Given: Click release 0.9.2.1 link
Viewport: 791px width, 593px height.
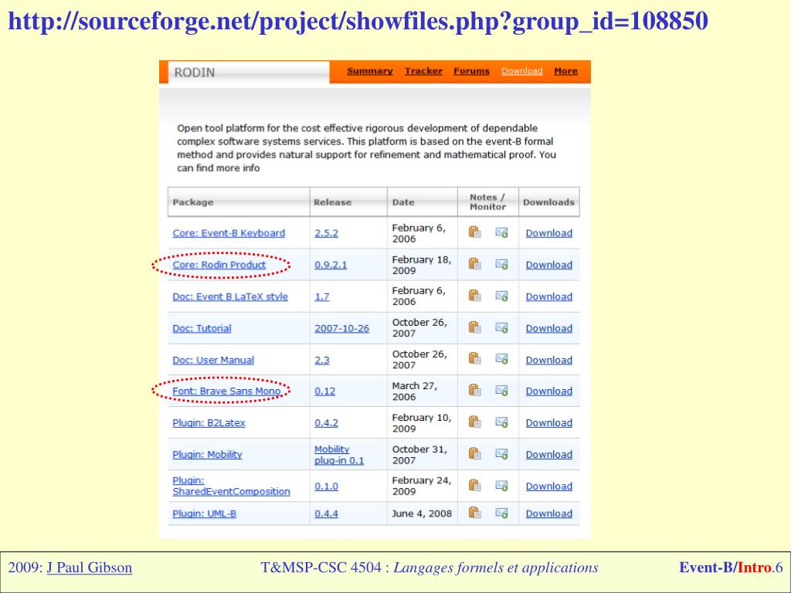Looking at the screenshot, I should [x=331, y=265].
